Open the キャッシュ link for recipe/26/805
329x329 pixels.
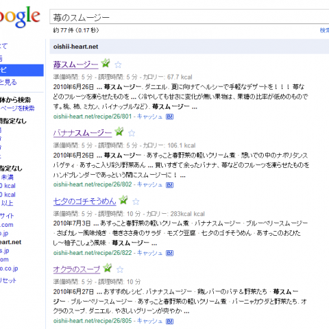149,321
